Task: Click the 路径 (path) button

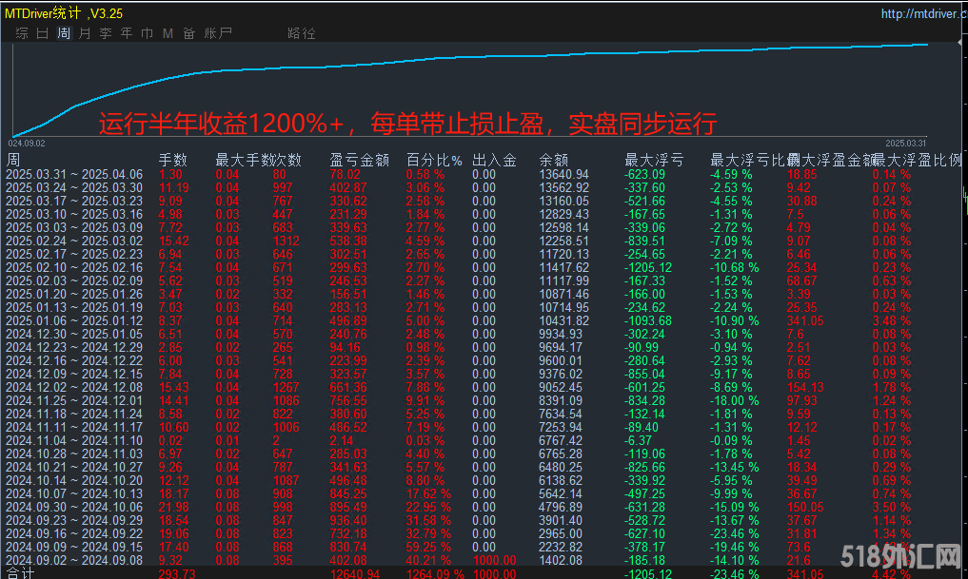Action: 301,33
